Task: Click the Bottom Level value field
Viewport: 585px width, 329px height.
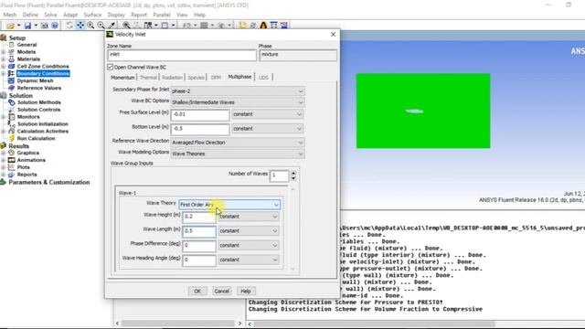Action: 200,129
